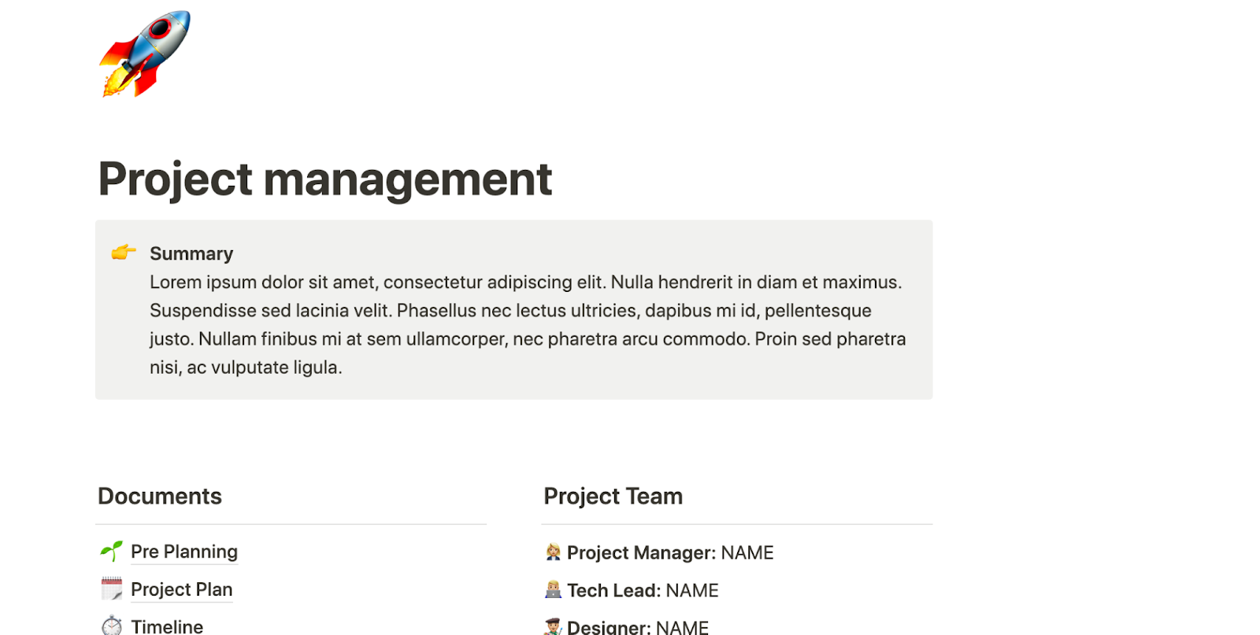Screen dimensions: 1260x635
Task: Click the Tech Lead person emoji
Action: pyautogui.click(x=553, y=590)
